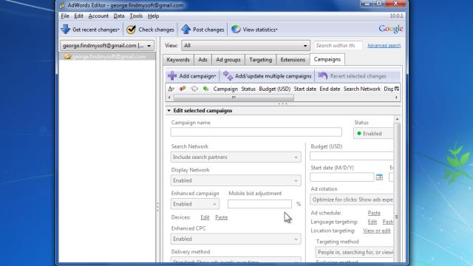Sort by the End date column header
The image size is (473, 266).
(330, 89)
